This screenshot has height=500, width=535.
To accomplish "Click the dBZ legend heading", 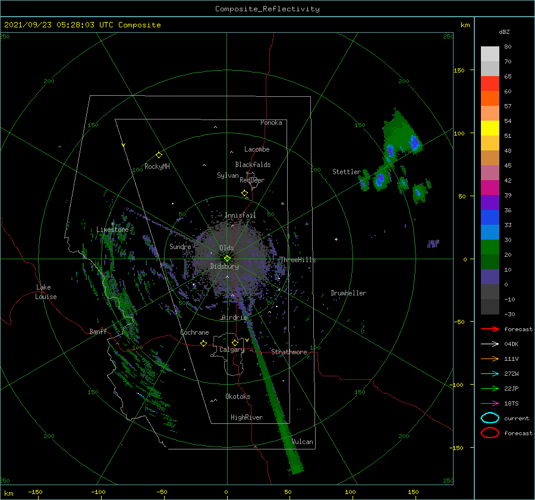I will (x=504, y=32).
